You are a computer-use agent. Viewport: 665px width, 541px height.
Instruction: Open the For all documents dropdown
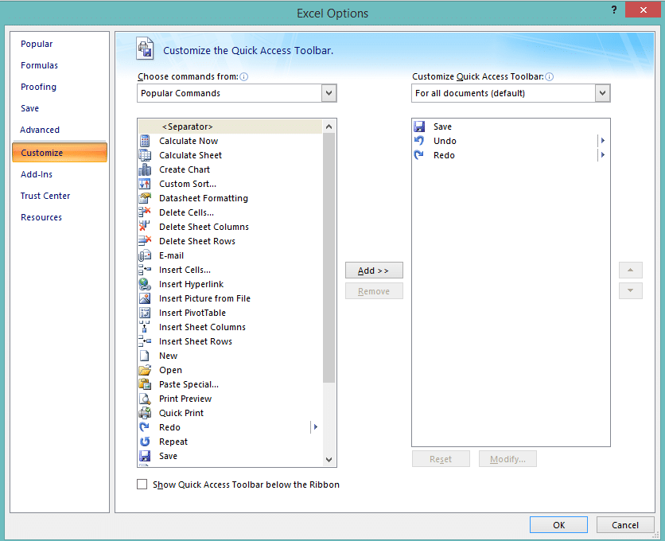point(602,93)
